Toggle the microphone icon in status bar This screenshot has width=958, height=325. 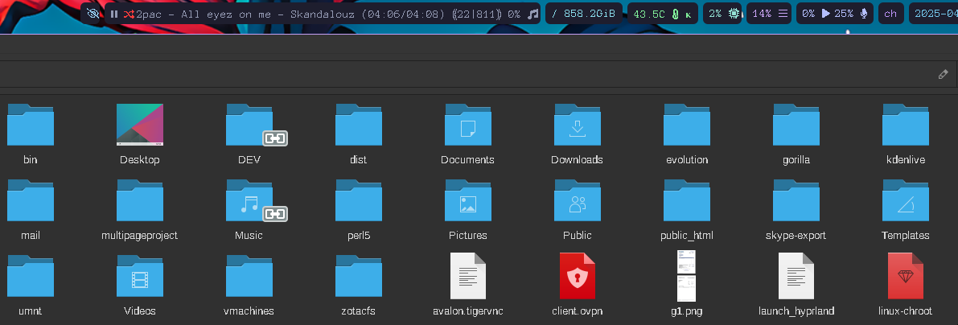click(x=864, y=14)
